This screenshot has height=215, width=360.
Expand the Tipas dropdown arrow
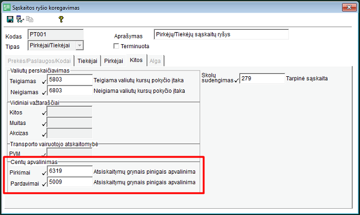tap(80, 45)
